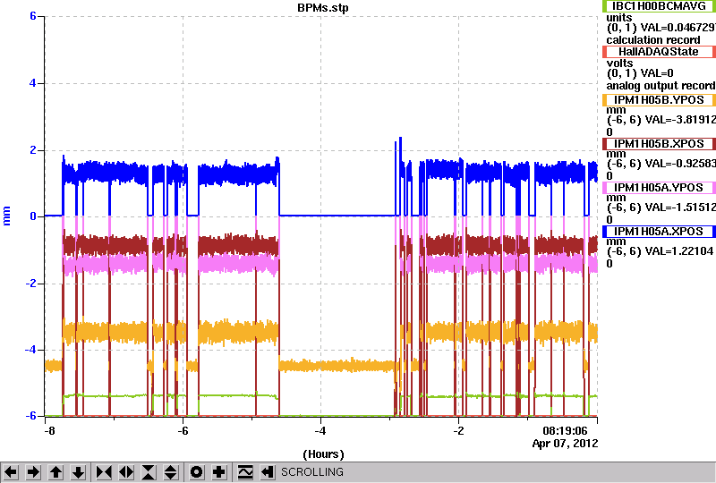Pan the graph right with arrow button
This screenshot has height=483, width=716.
(x=33, y=472)
